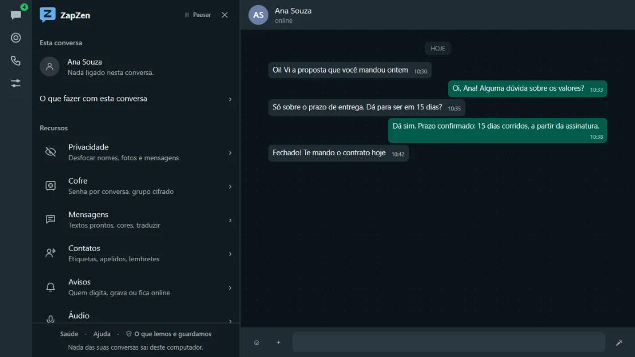
Task: Click the plus attachment icon
Action: (278, 342)
